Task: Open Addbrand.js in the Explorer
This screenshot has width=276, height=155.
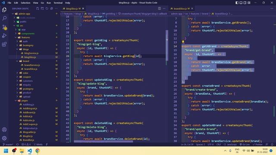Action: click(x=29, y=112)
